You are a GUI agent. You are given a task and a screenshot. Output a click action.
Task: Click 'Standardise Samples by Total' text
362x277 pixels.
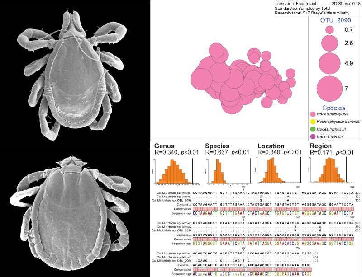coord(303,8)
